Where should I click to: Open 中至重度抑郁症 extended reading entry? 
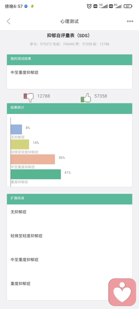69,260
